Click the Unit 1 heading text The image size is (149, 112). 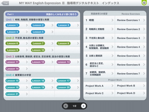(28, 20)
